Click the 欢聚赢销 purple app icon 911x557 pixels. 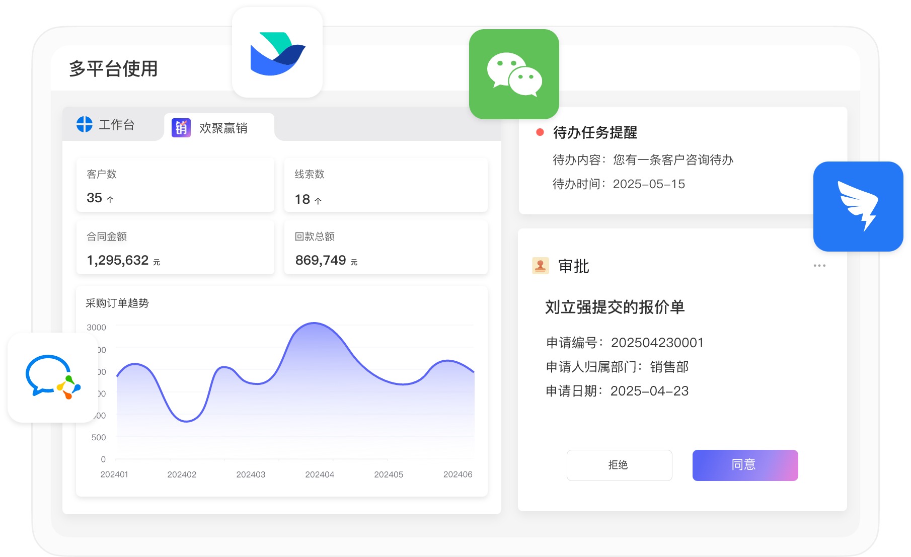pyautogui.click(x=181, y=128)
